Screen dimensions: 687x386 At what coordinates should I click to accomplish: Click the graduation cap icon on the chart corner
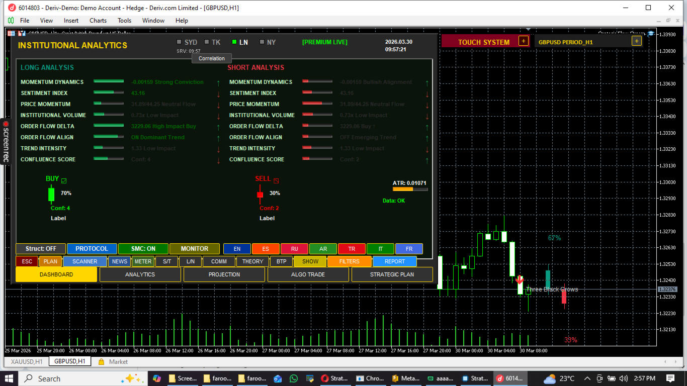pyautogui.click(x=651, y=34)
